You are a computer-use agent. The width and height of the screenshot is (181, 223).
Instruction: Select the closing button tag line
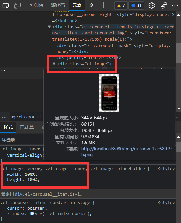pos(65,21)
